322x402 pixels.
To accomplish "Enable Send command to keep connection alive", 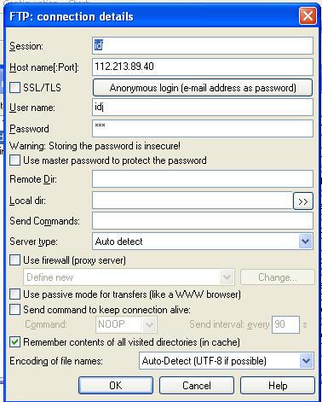I will point(14,309).
